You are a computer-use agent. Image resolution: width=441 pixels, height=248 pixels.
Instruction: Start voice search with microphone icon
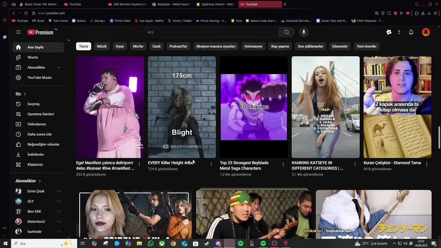tap(304, 32)
